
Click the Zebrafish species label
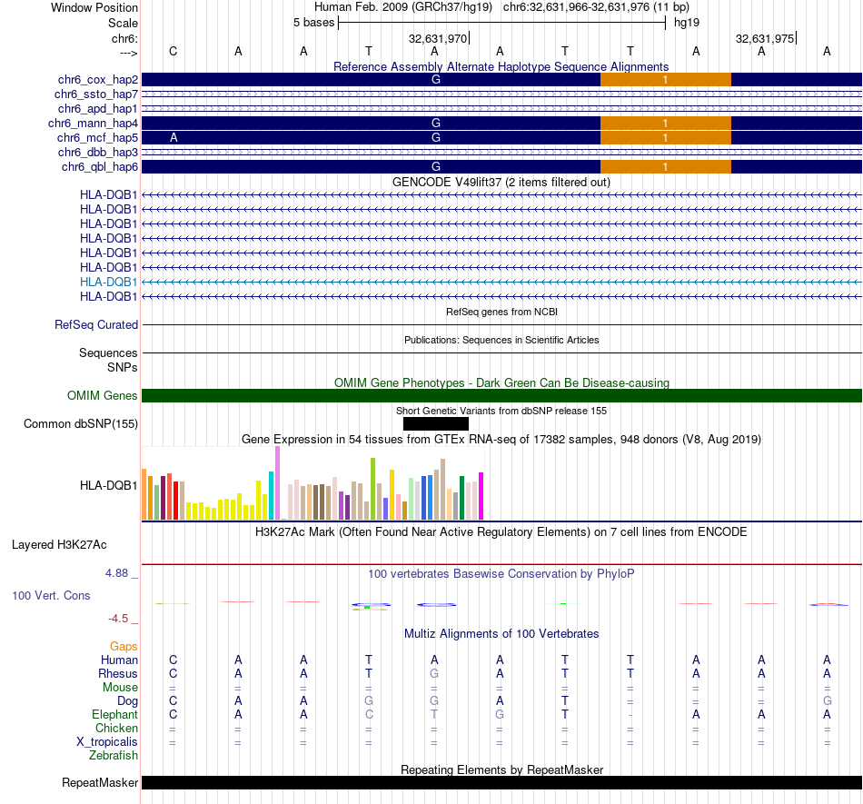pos(114,756)
